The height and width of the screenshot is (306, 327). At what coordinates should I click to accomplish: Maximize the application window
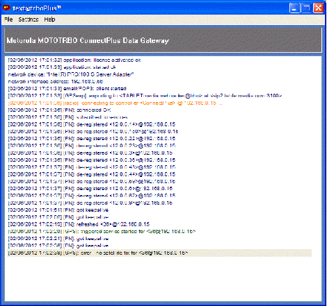[x=307, y=8]
